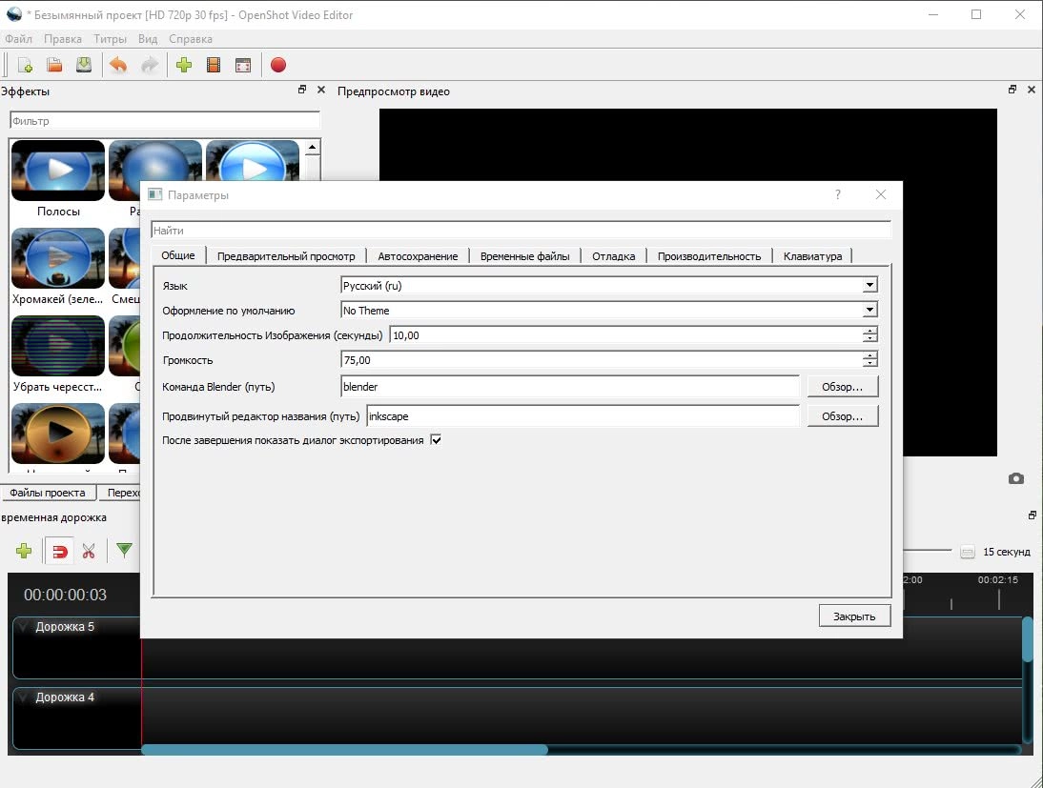The width and height of the screenshot is (1043, 788).
Task: Click the help question mark in Параметры dialog
Action: (837, 194)
